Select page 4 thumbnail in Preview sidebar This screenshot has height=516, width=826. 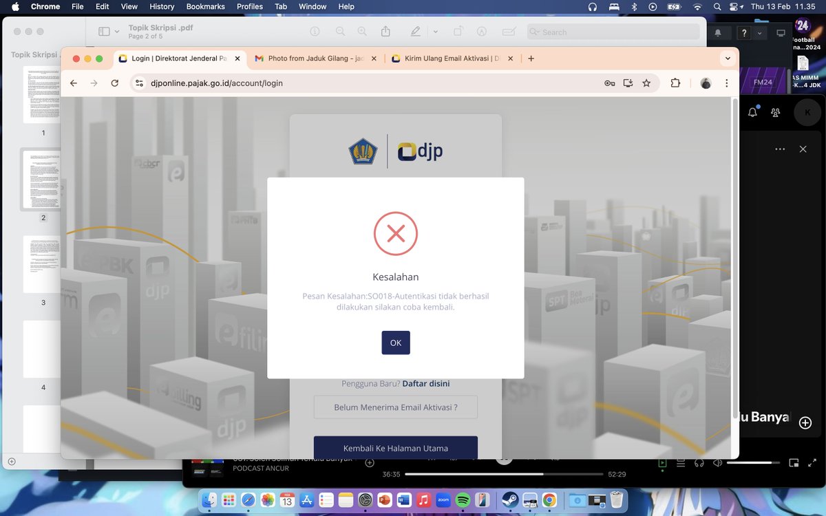[43, 349]
